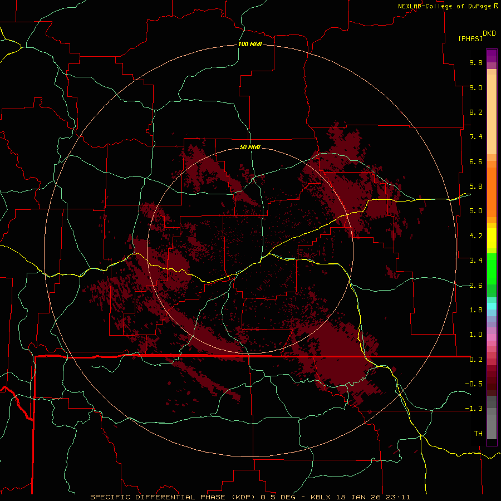Click the 18 JAN 26 23:11 timestamp
Viewport: 501px width, 501px height.
pos(372,497)
